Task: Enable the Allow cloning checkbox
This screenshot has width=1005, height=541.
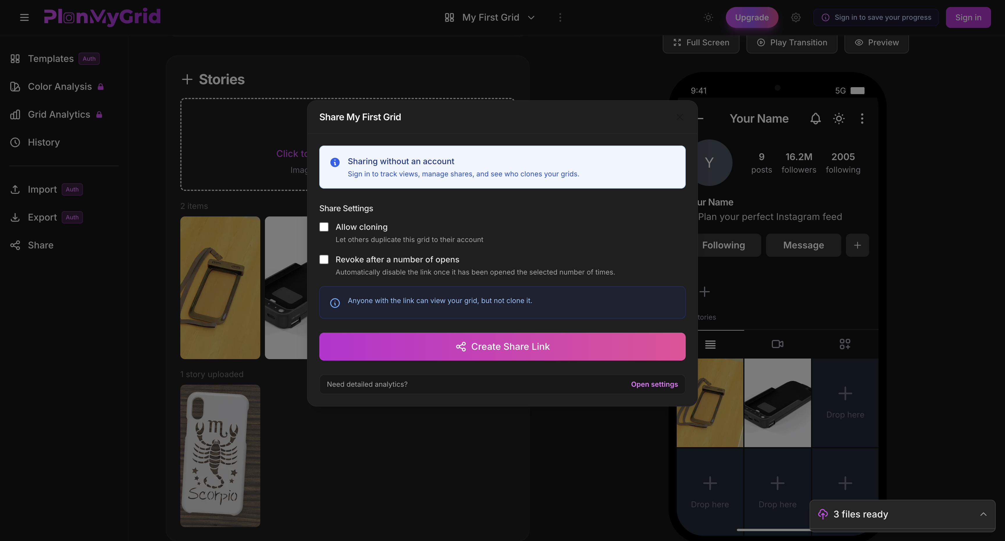Action: click(x=324, y=226)
